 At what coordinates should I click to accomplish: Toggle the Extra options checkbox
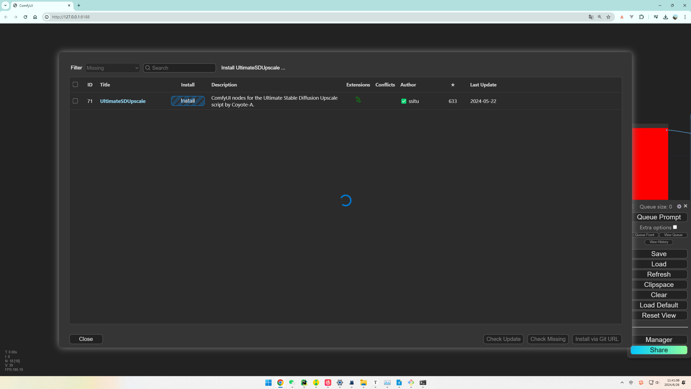[x=675, y=227]
